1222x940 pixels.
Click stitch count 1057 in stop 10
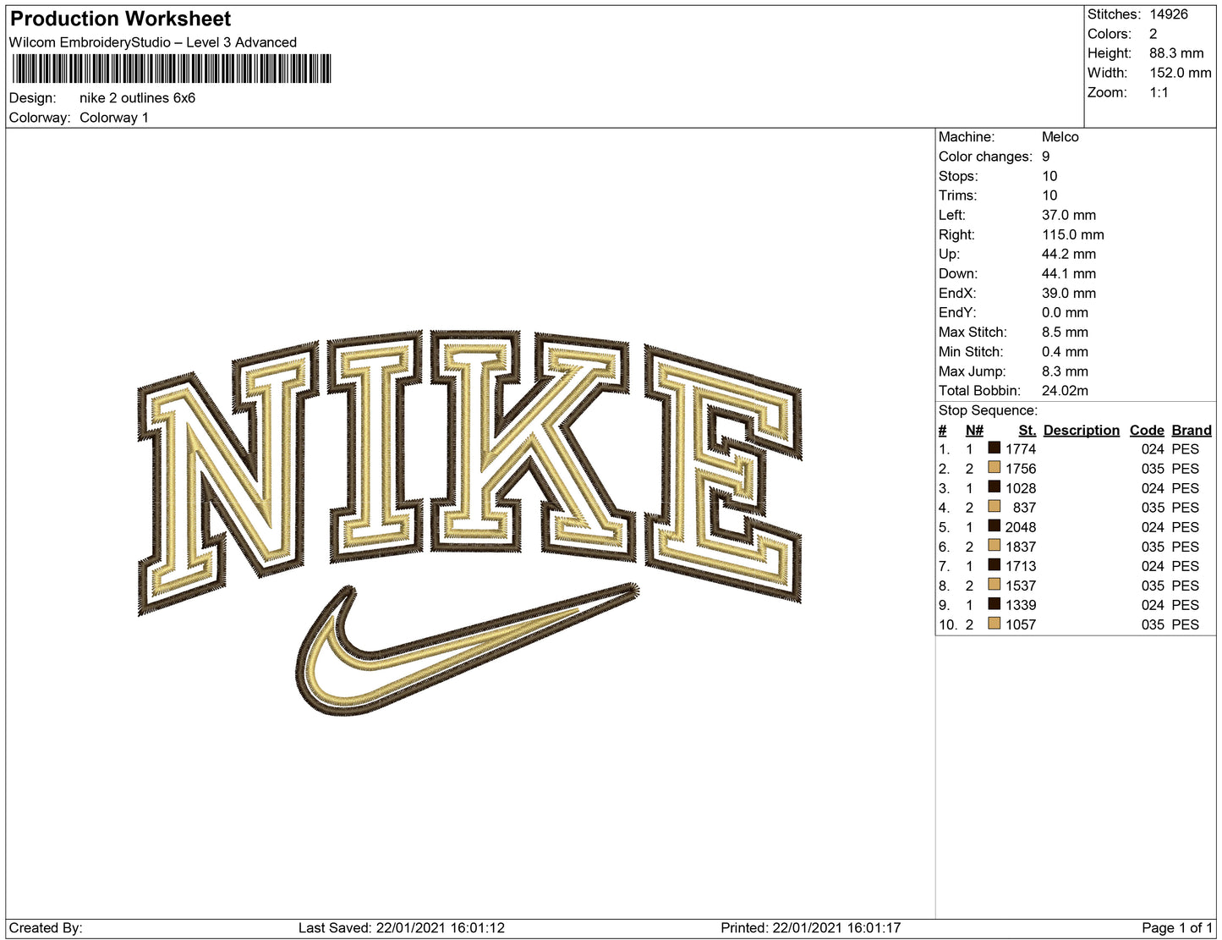pos(1021,624)
